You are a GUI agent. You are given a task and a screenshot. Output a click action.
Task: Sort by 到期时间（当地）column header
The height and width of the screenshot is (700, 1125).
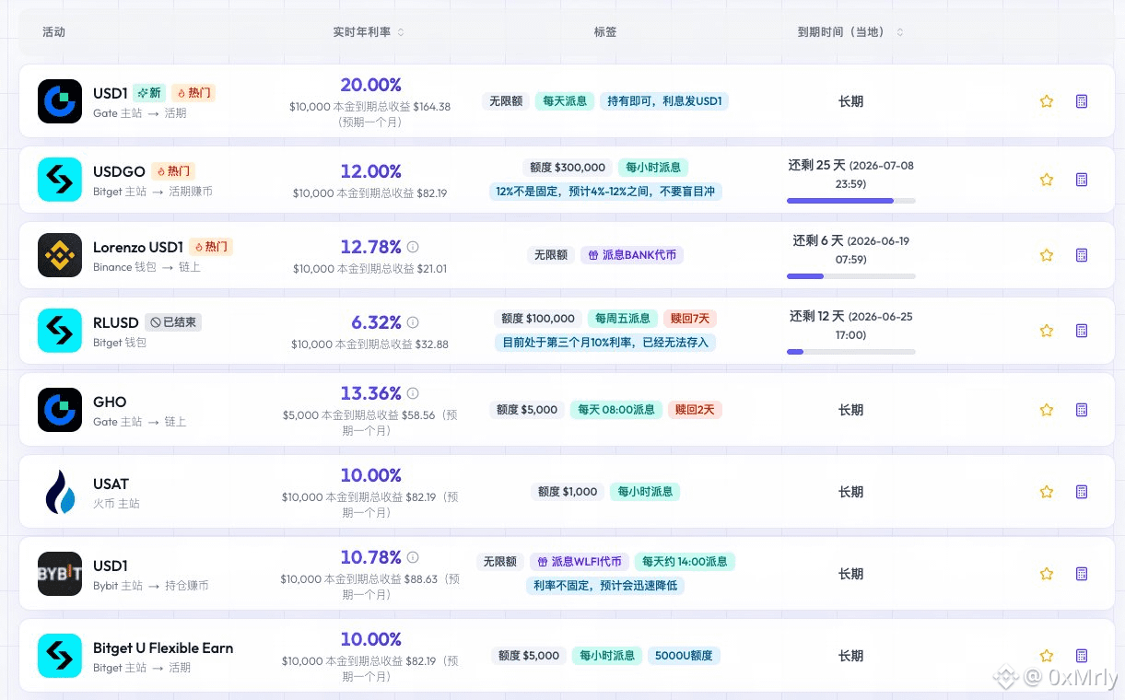tap(850, 32)
